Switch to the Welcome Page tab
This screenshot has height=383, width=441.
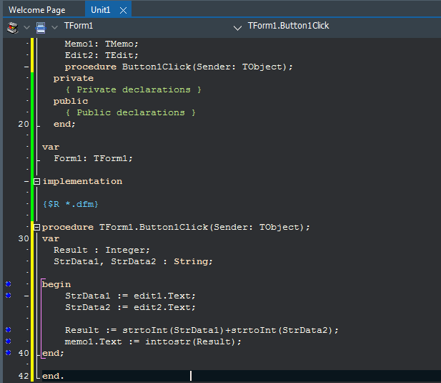tap(37, 10)
